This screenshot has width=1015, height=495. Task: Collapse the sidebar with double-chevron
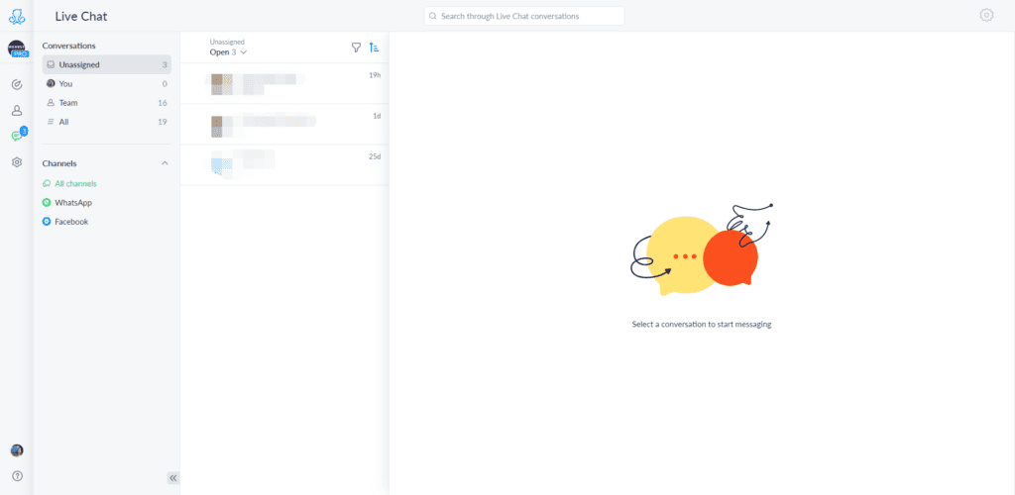coord(173,478)
